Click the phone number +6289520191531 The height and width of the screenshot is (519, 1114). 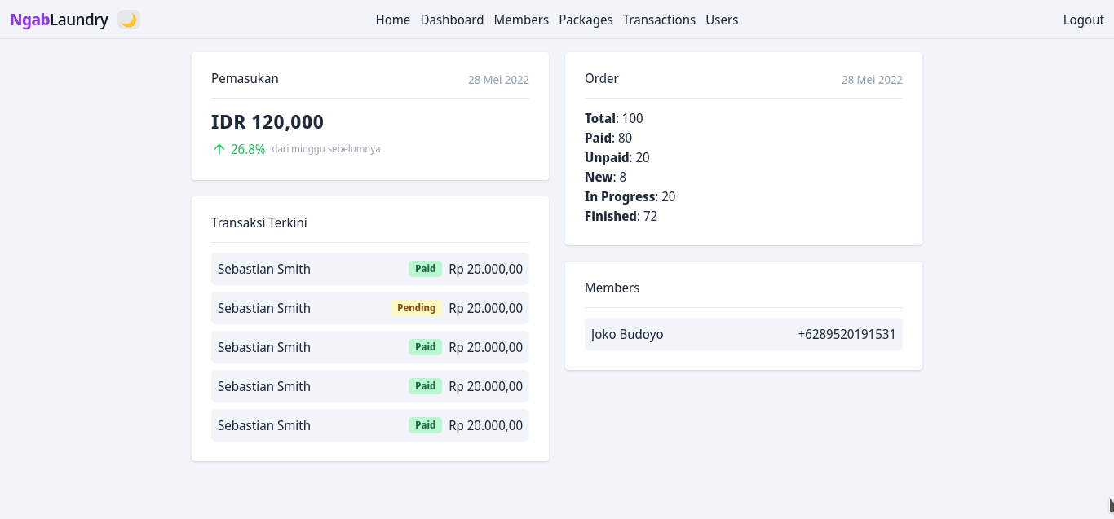click(847, 334)
